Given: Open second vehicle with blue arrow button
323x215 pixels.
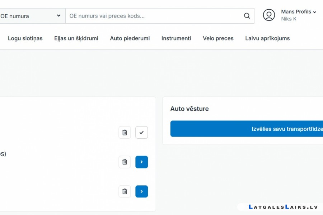Looking at the screenshot, I should point(141,162).
